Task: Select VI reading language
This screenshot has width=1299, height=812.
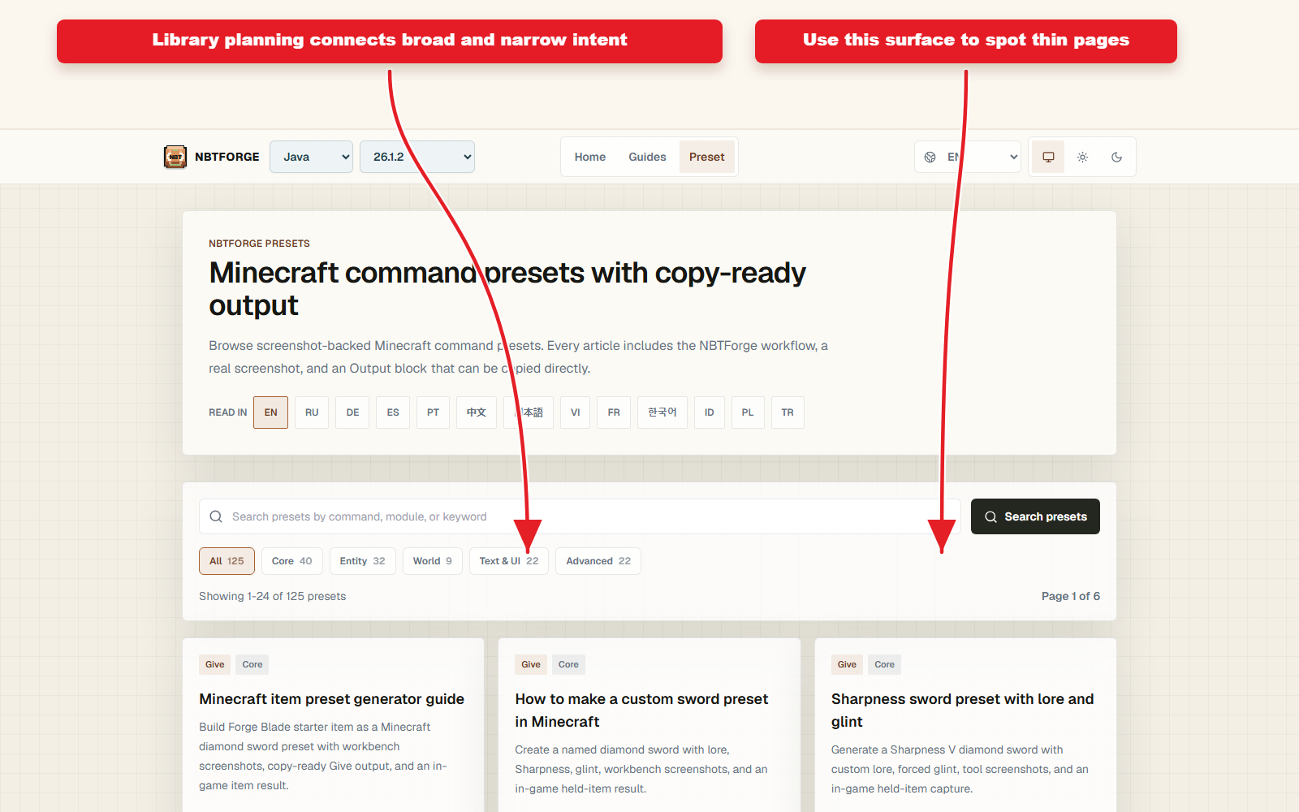Action: pyautogui.click(x=575, y=412)
